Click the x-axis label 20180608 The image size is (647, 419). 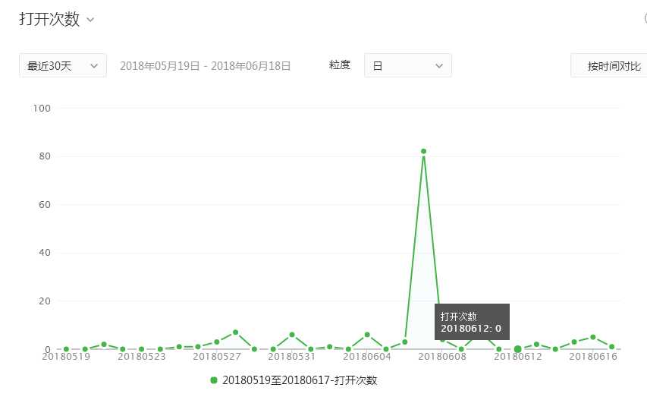coord(442,356)
